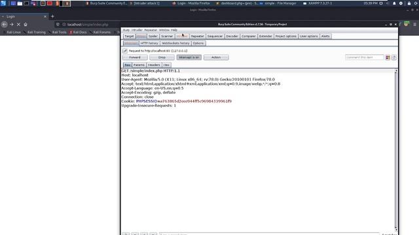Open the proxy Options sub-tab
Viewport: 419px width, 235px height.
click(198, 43)
